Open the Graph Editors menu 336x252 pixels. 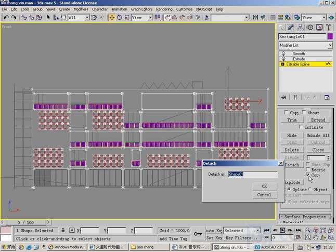click(141, 9)
